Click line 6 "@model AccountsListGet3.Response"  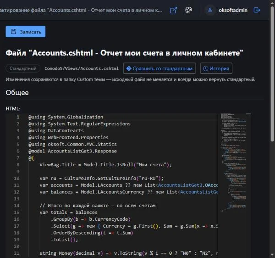[x=72, y=151]
